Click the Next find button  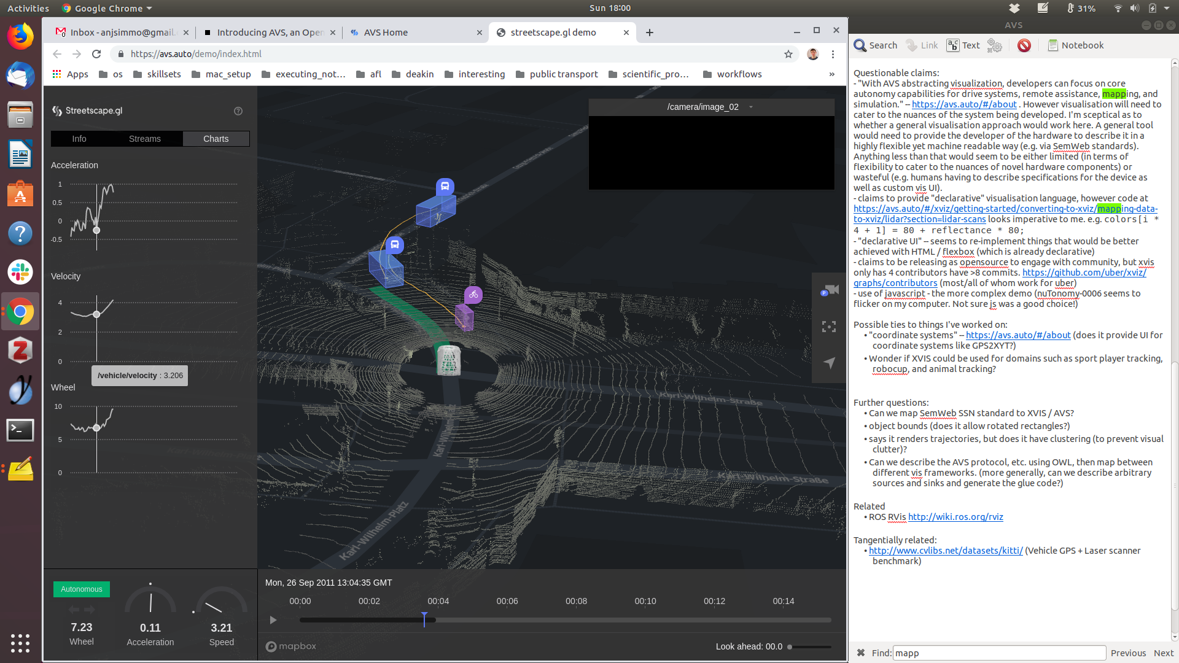[1163, 653]
